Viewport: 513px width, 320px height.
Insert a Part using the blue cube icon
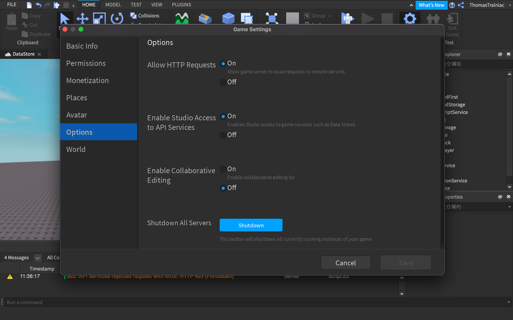228,18
